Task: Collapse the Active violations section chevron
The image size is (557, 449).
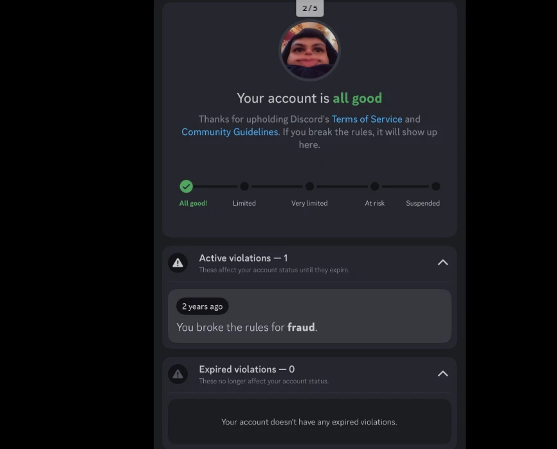Action: pyautogui.click(x=443, y=263)
